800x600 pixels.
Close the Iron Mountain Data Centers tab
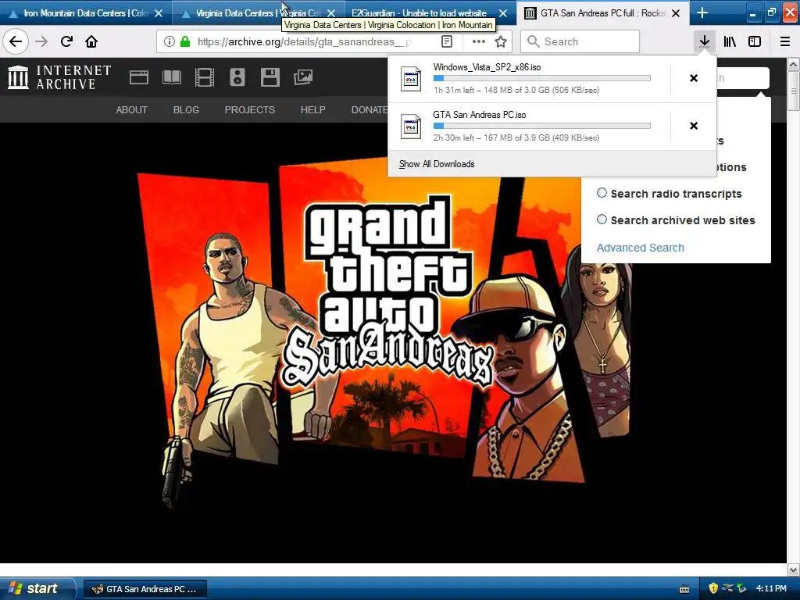coord(159,13)
